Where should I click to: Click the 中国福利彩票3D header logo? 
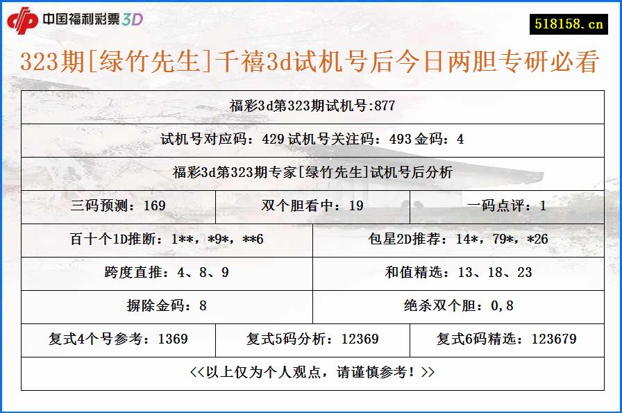click(x=90, y=20)
